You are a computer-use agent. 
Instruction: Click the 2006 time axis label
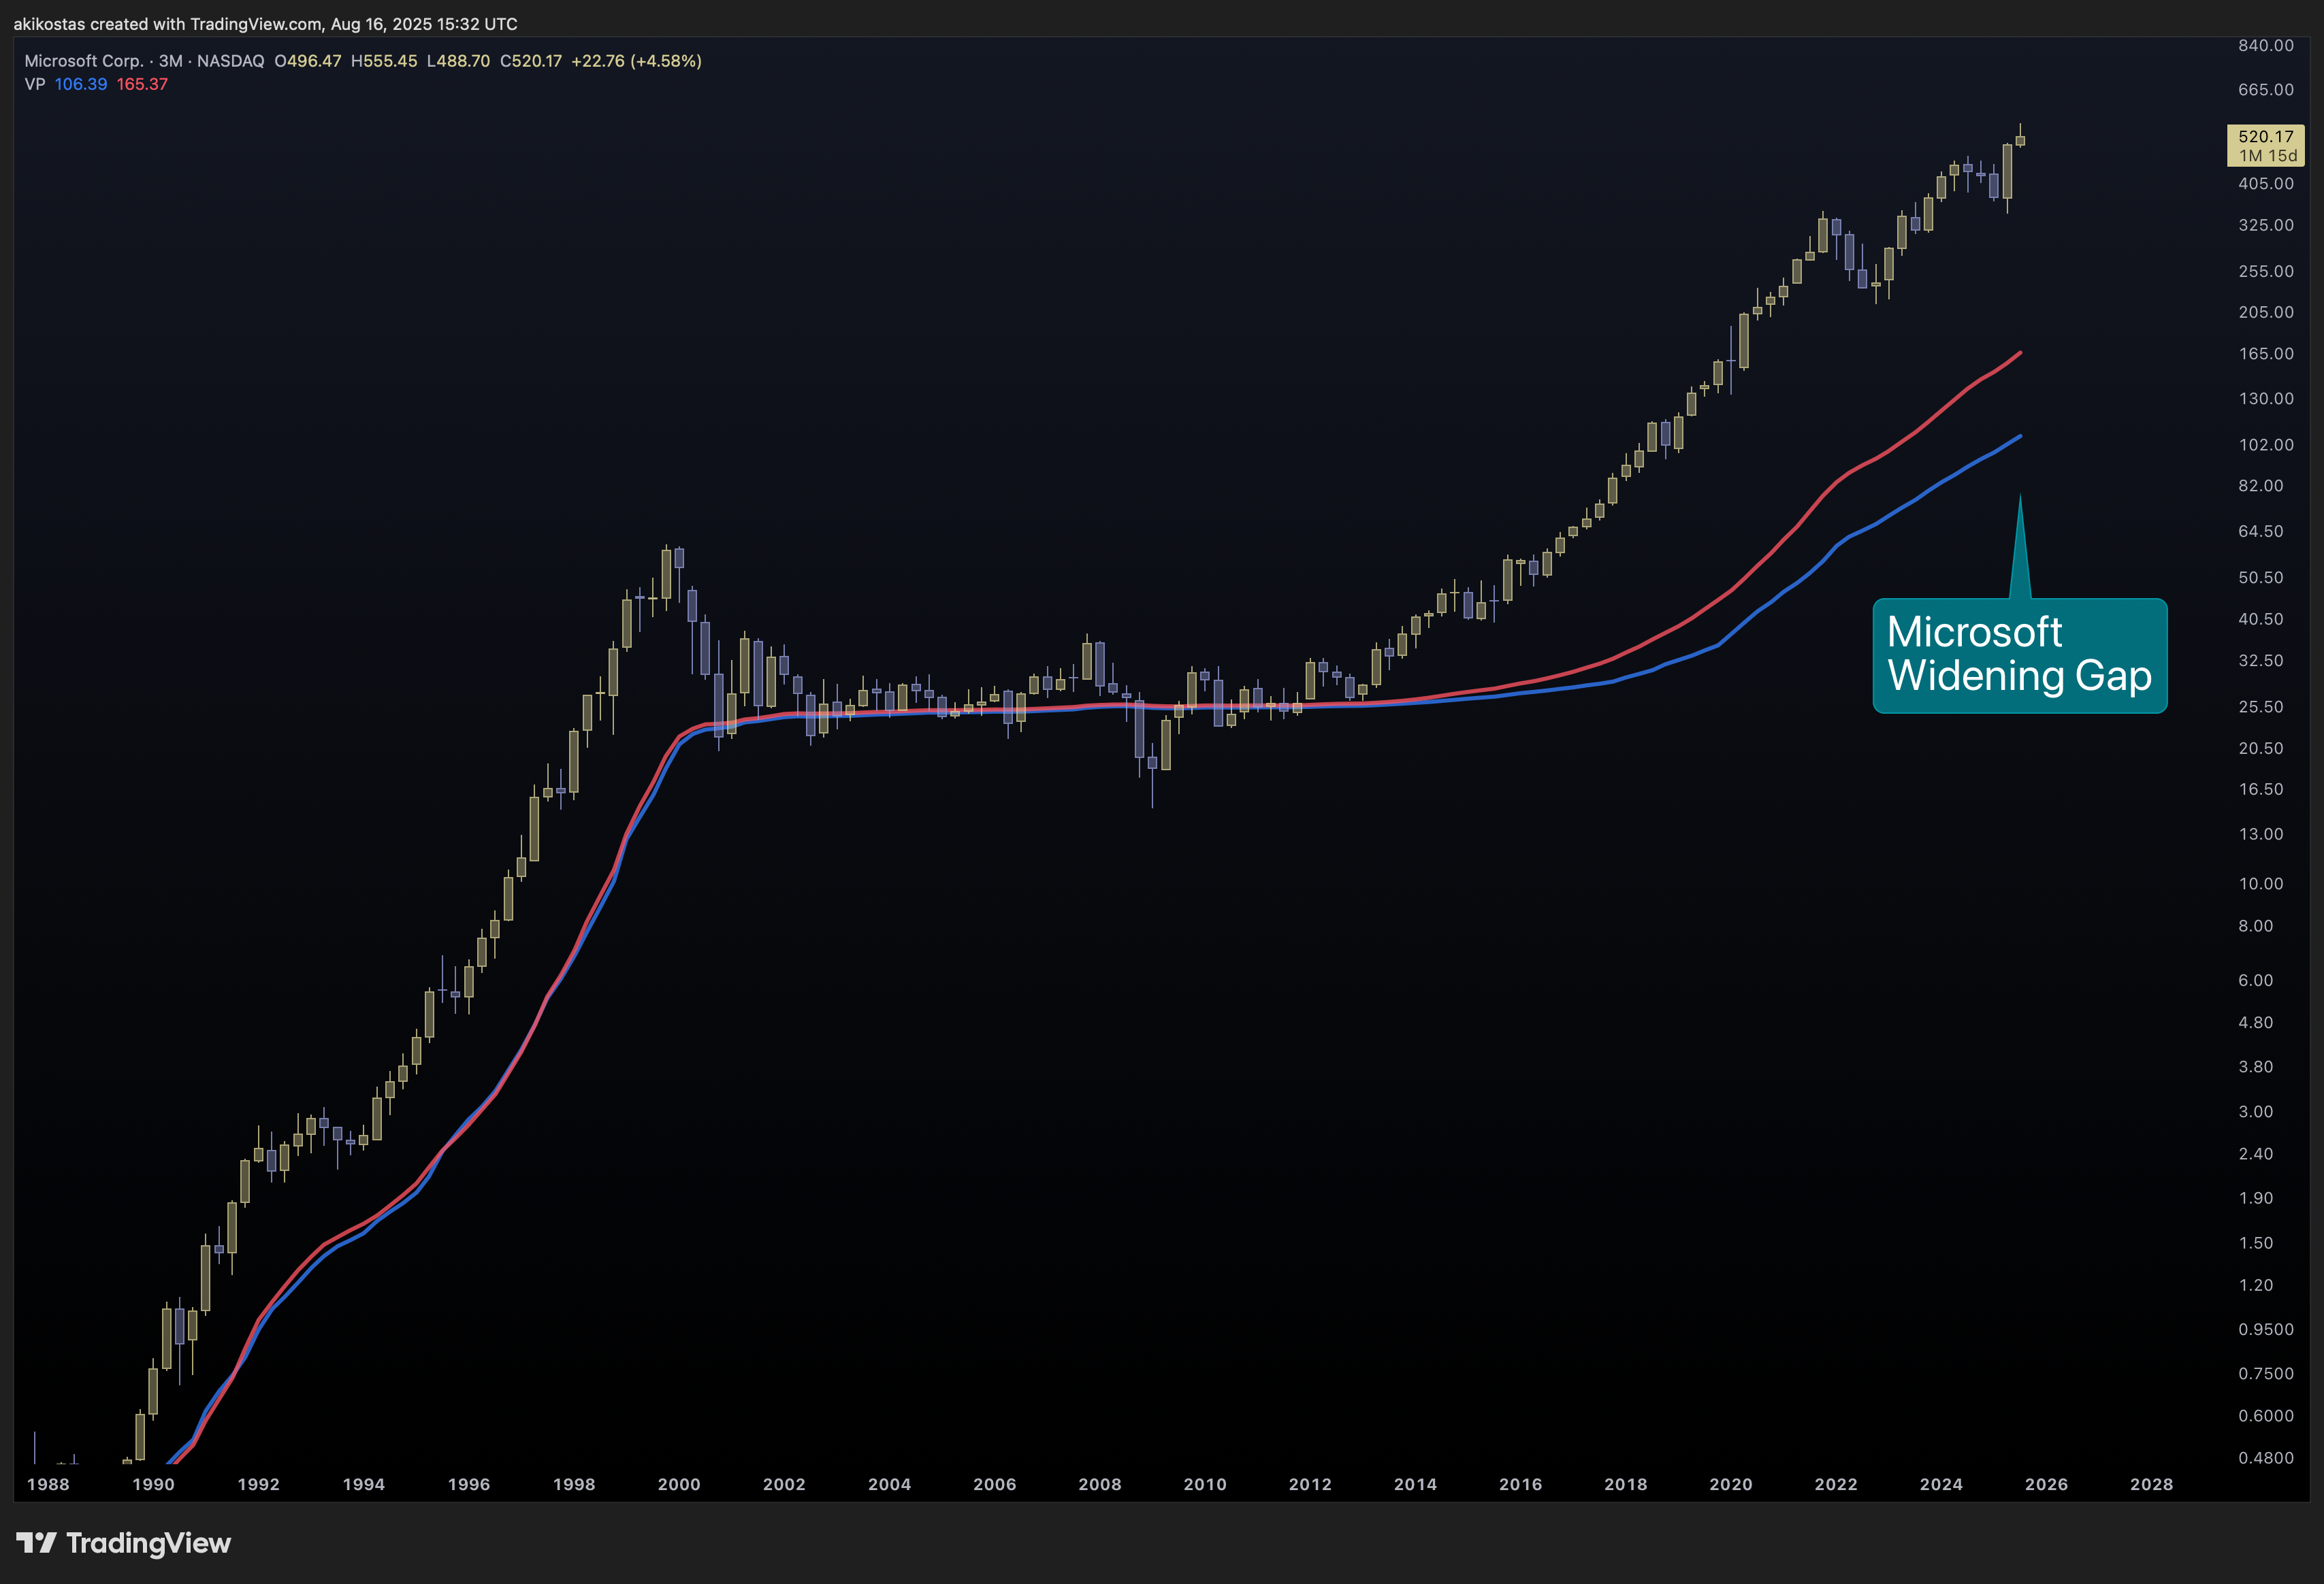pyautogui.click(x=995, y=1484)
